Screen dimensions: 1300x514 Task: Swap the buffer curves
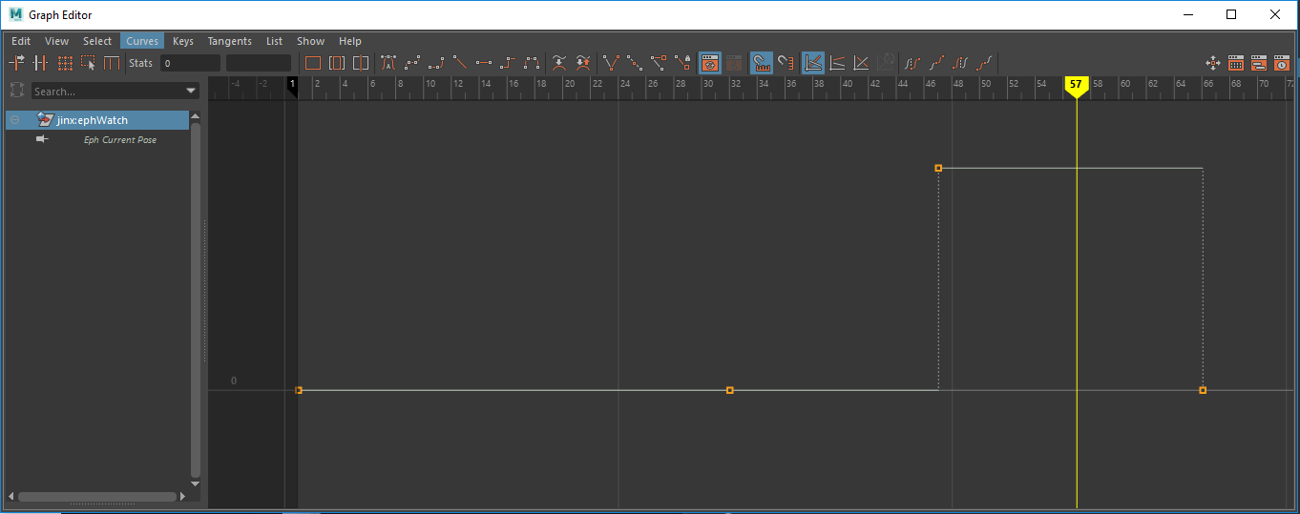(583, 63)
